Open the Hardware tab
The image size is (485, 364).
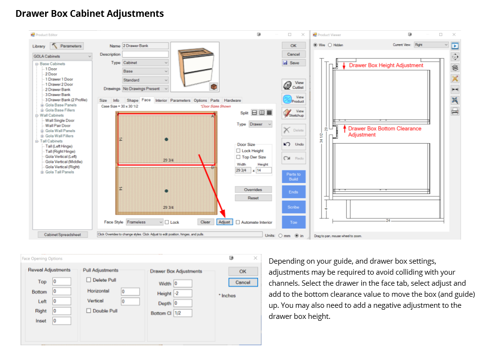[x=232, y=100]
